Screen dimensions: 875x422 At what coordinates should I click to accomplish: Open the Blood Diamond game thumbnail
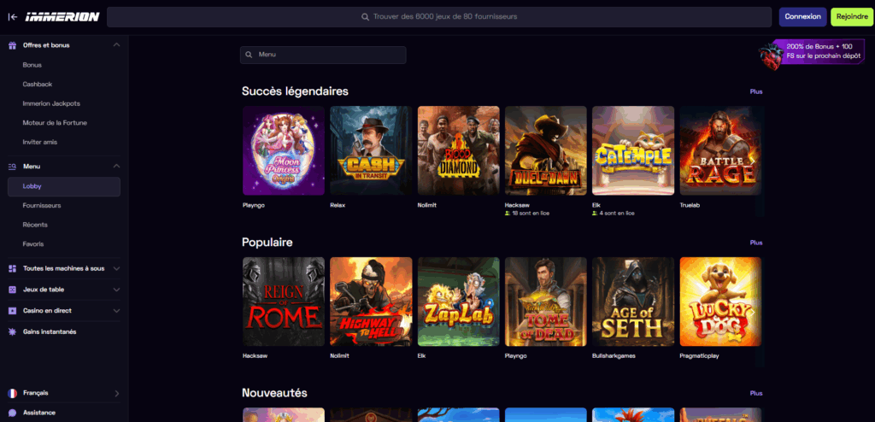(x=459, y=150)
